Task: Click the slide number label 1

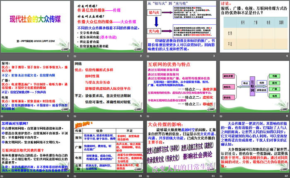Action: coord(68,56)
